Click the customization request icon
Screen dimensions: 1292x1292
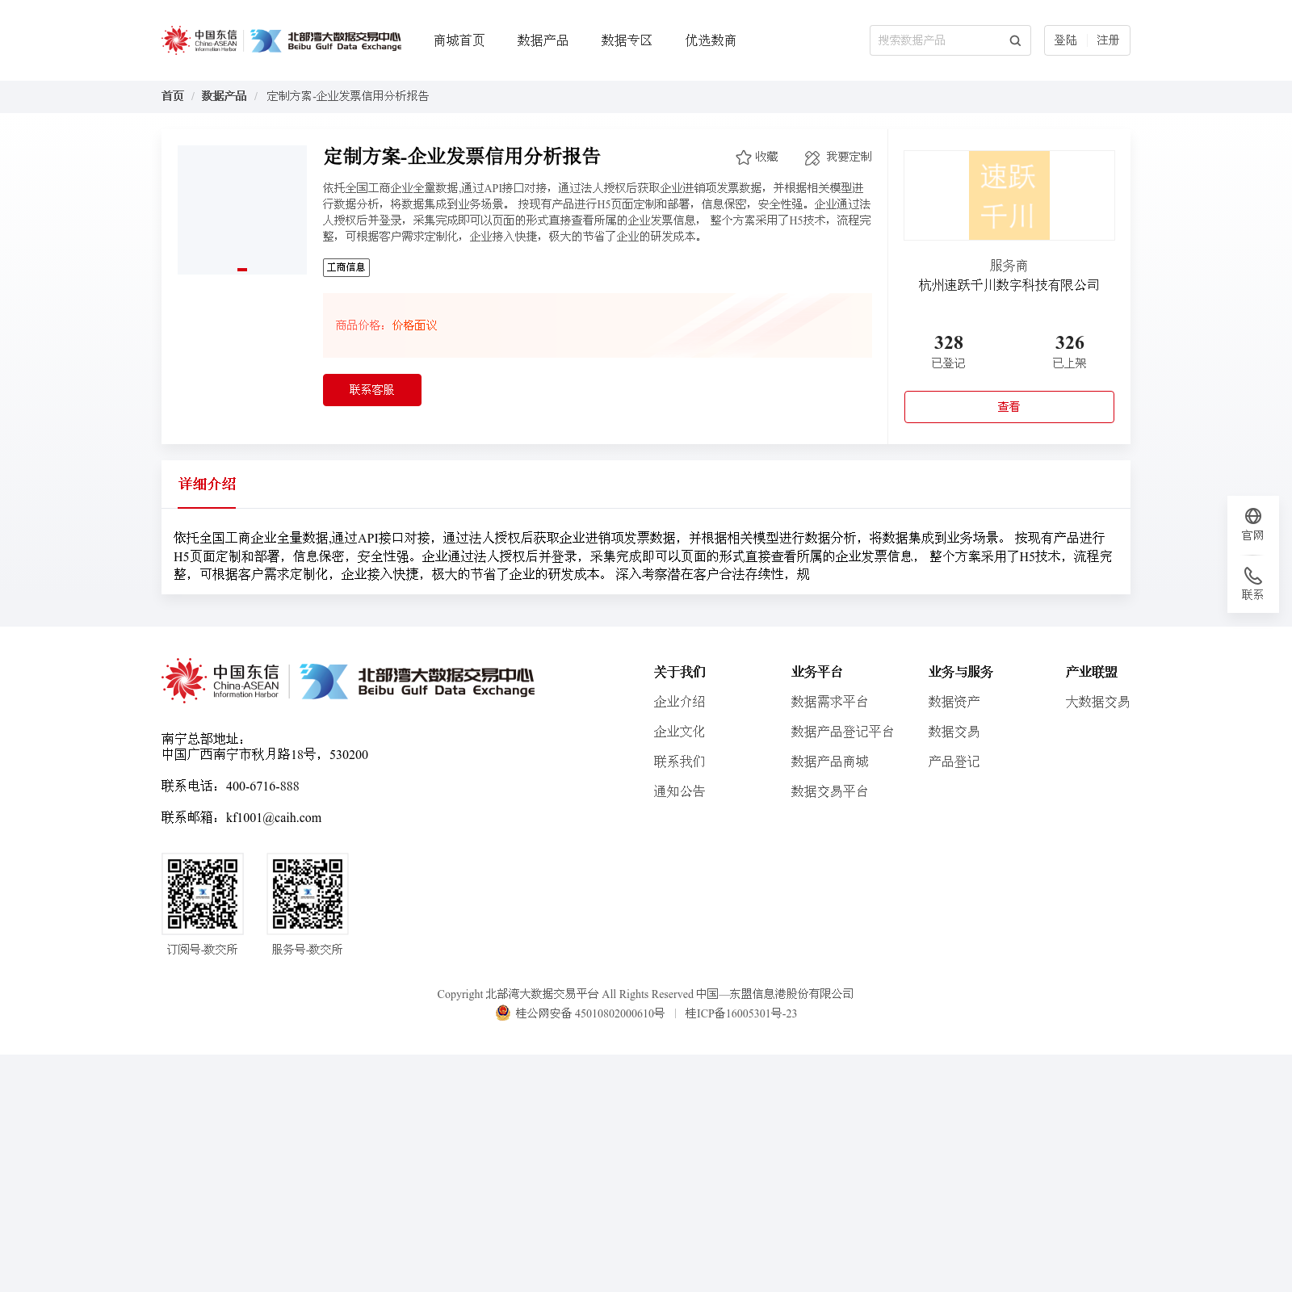click(812, 157)
